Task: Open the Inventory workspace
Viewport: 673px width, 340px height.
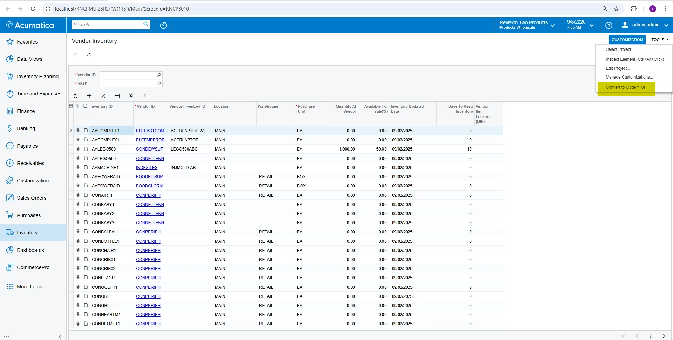Action: (x=33, y=233)
